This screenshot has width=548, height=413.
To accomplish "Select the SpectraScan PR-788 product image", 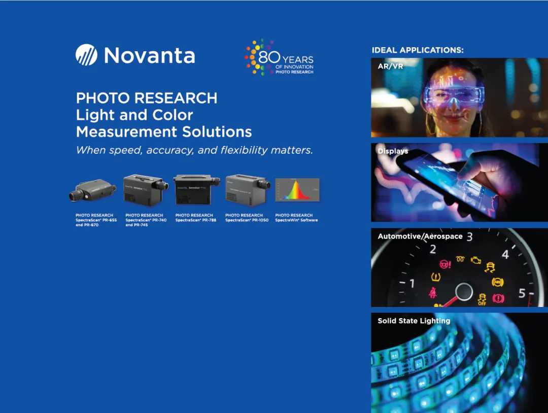I will click(196, 190).
